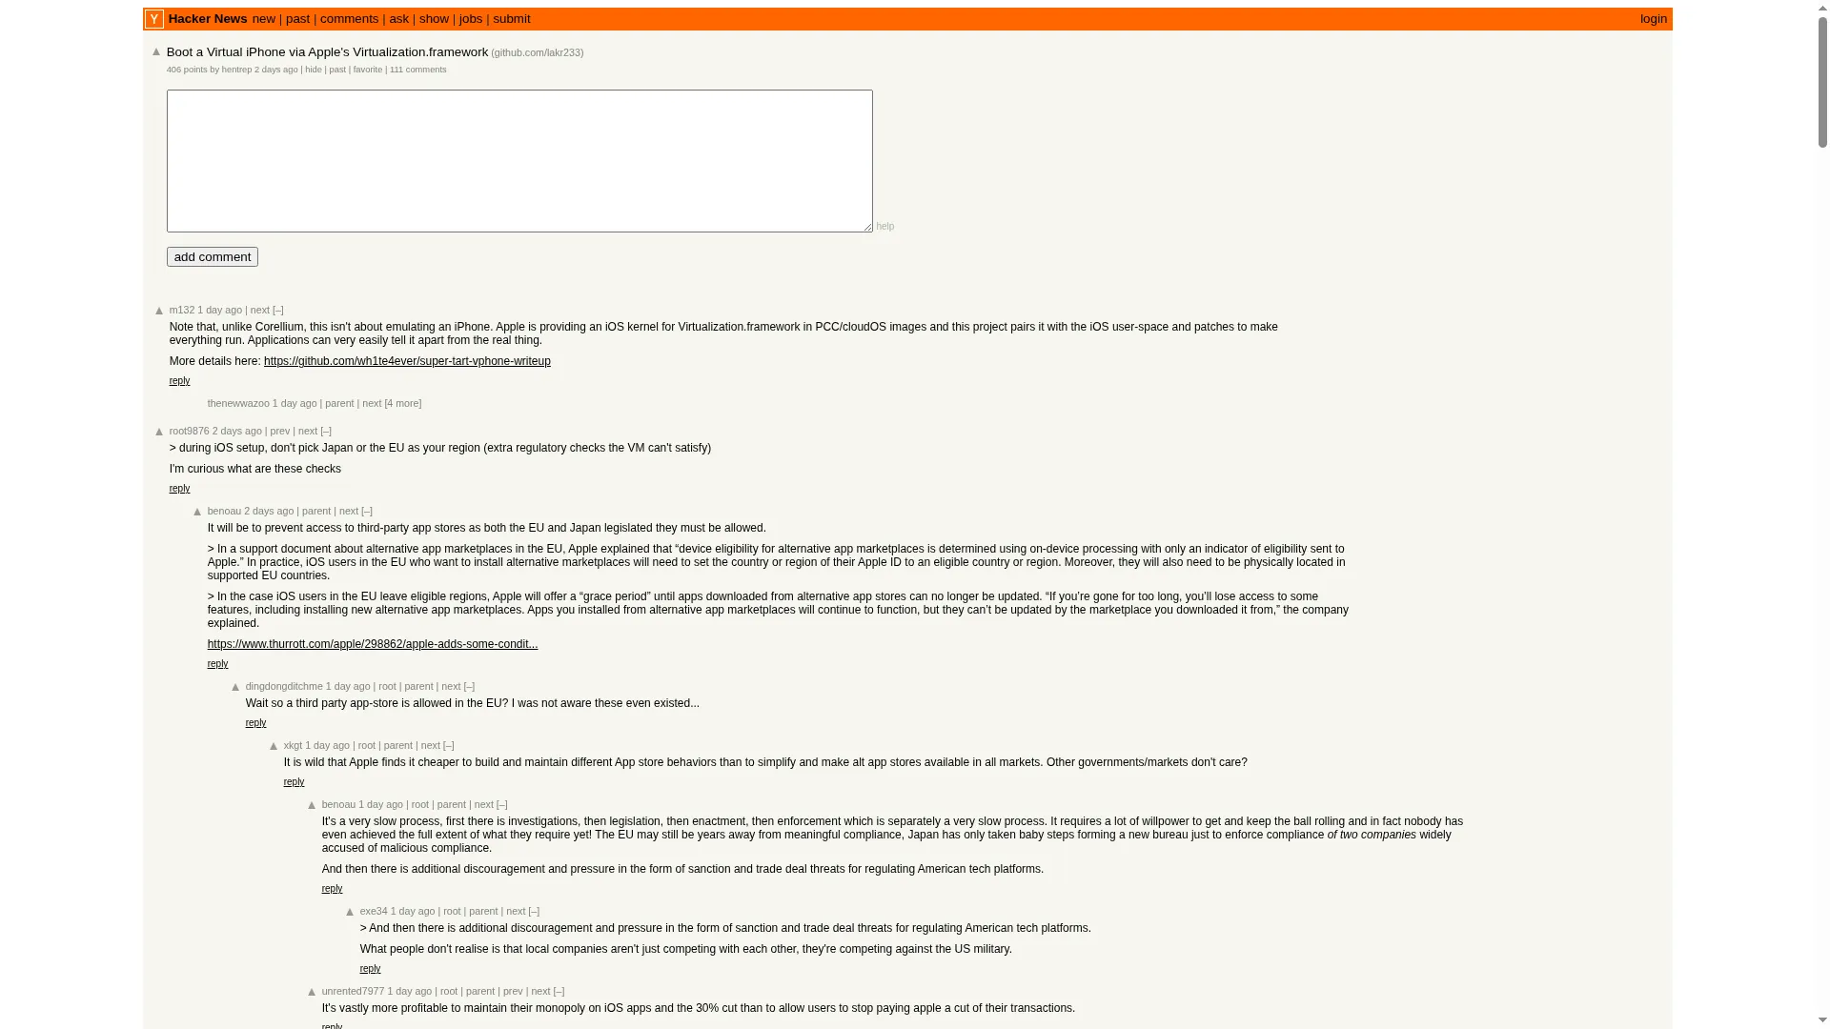This screenshot has height=1029, width=1830.
Task: Click the page vertical scrollbar thumb
Action: point(1822,81)
